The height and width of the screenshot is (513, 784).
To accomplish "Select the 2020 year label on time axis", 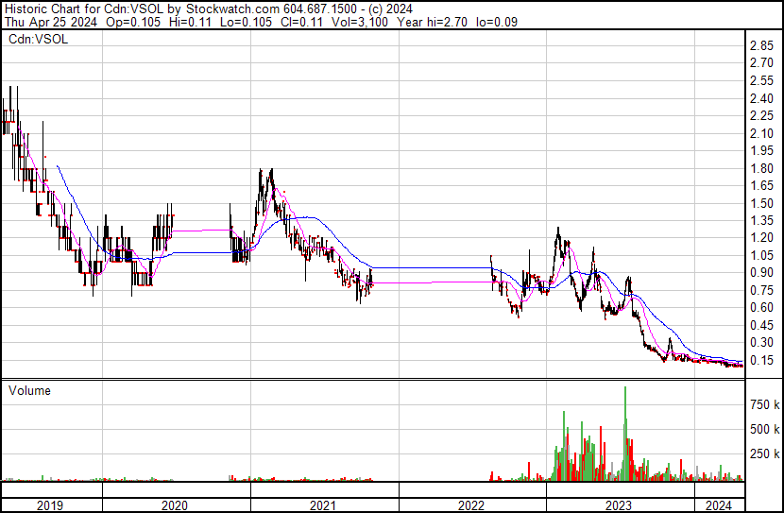I will (176, 504).
